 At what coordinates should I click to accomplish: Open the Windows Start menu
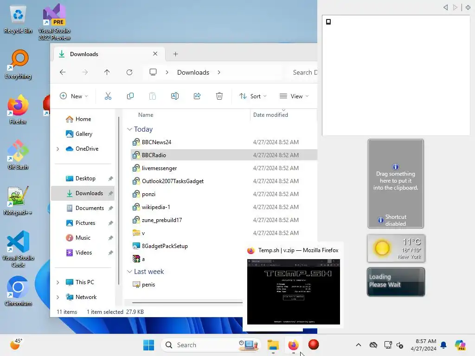click(149, 345)
